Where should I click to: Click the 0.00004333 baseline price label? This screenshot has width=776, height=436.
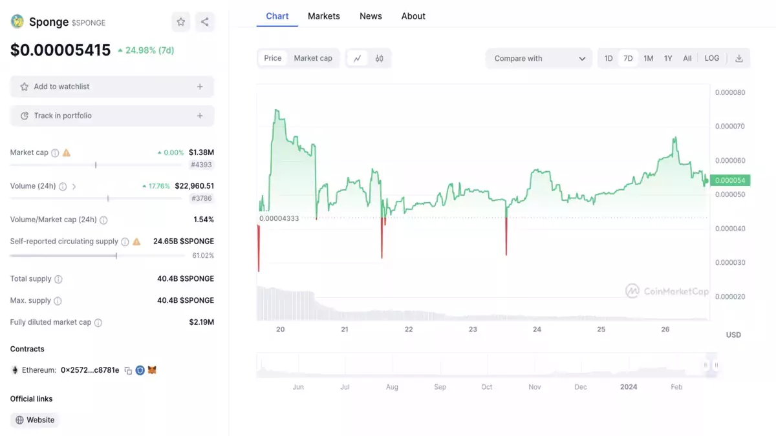tap(279, 218)
